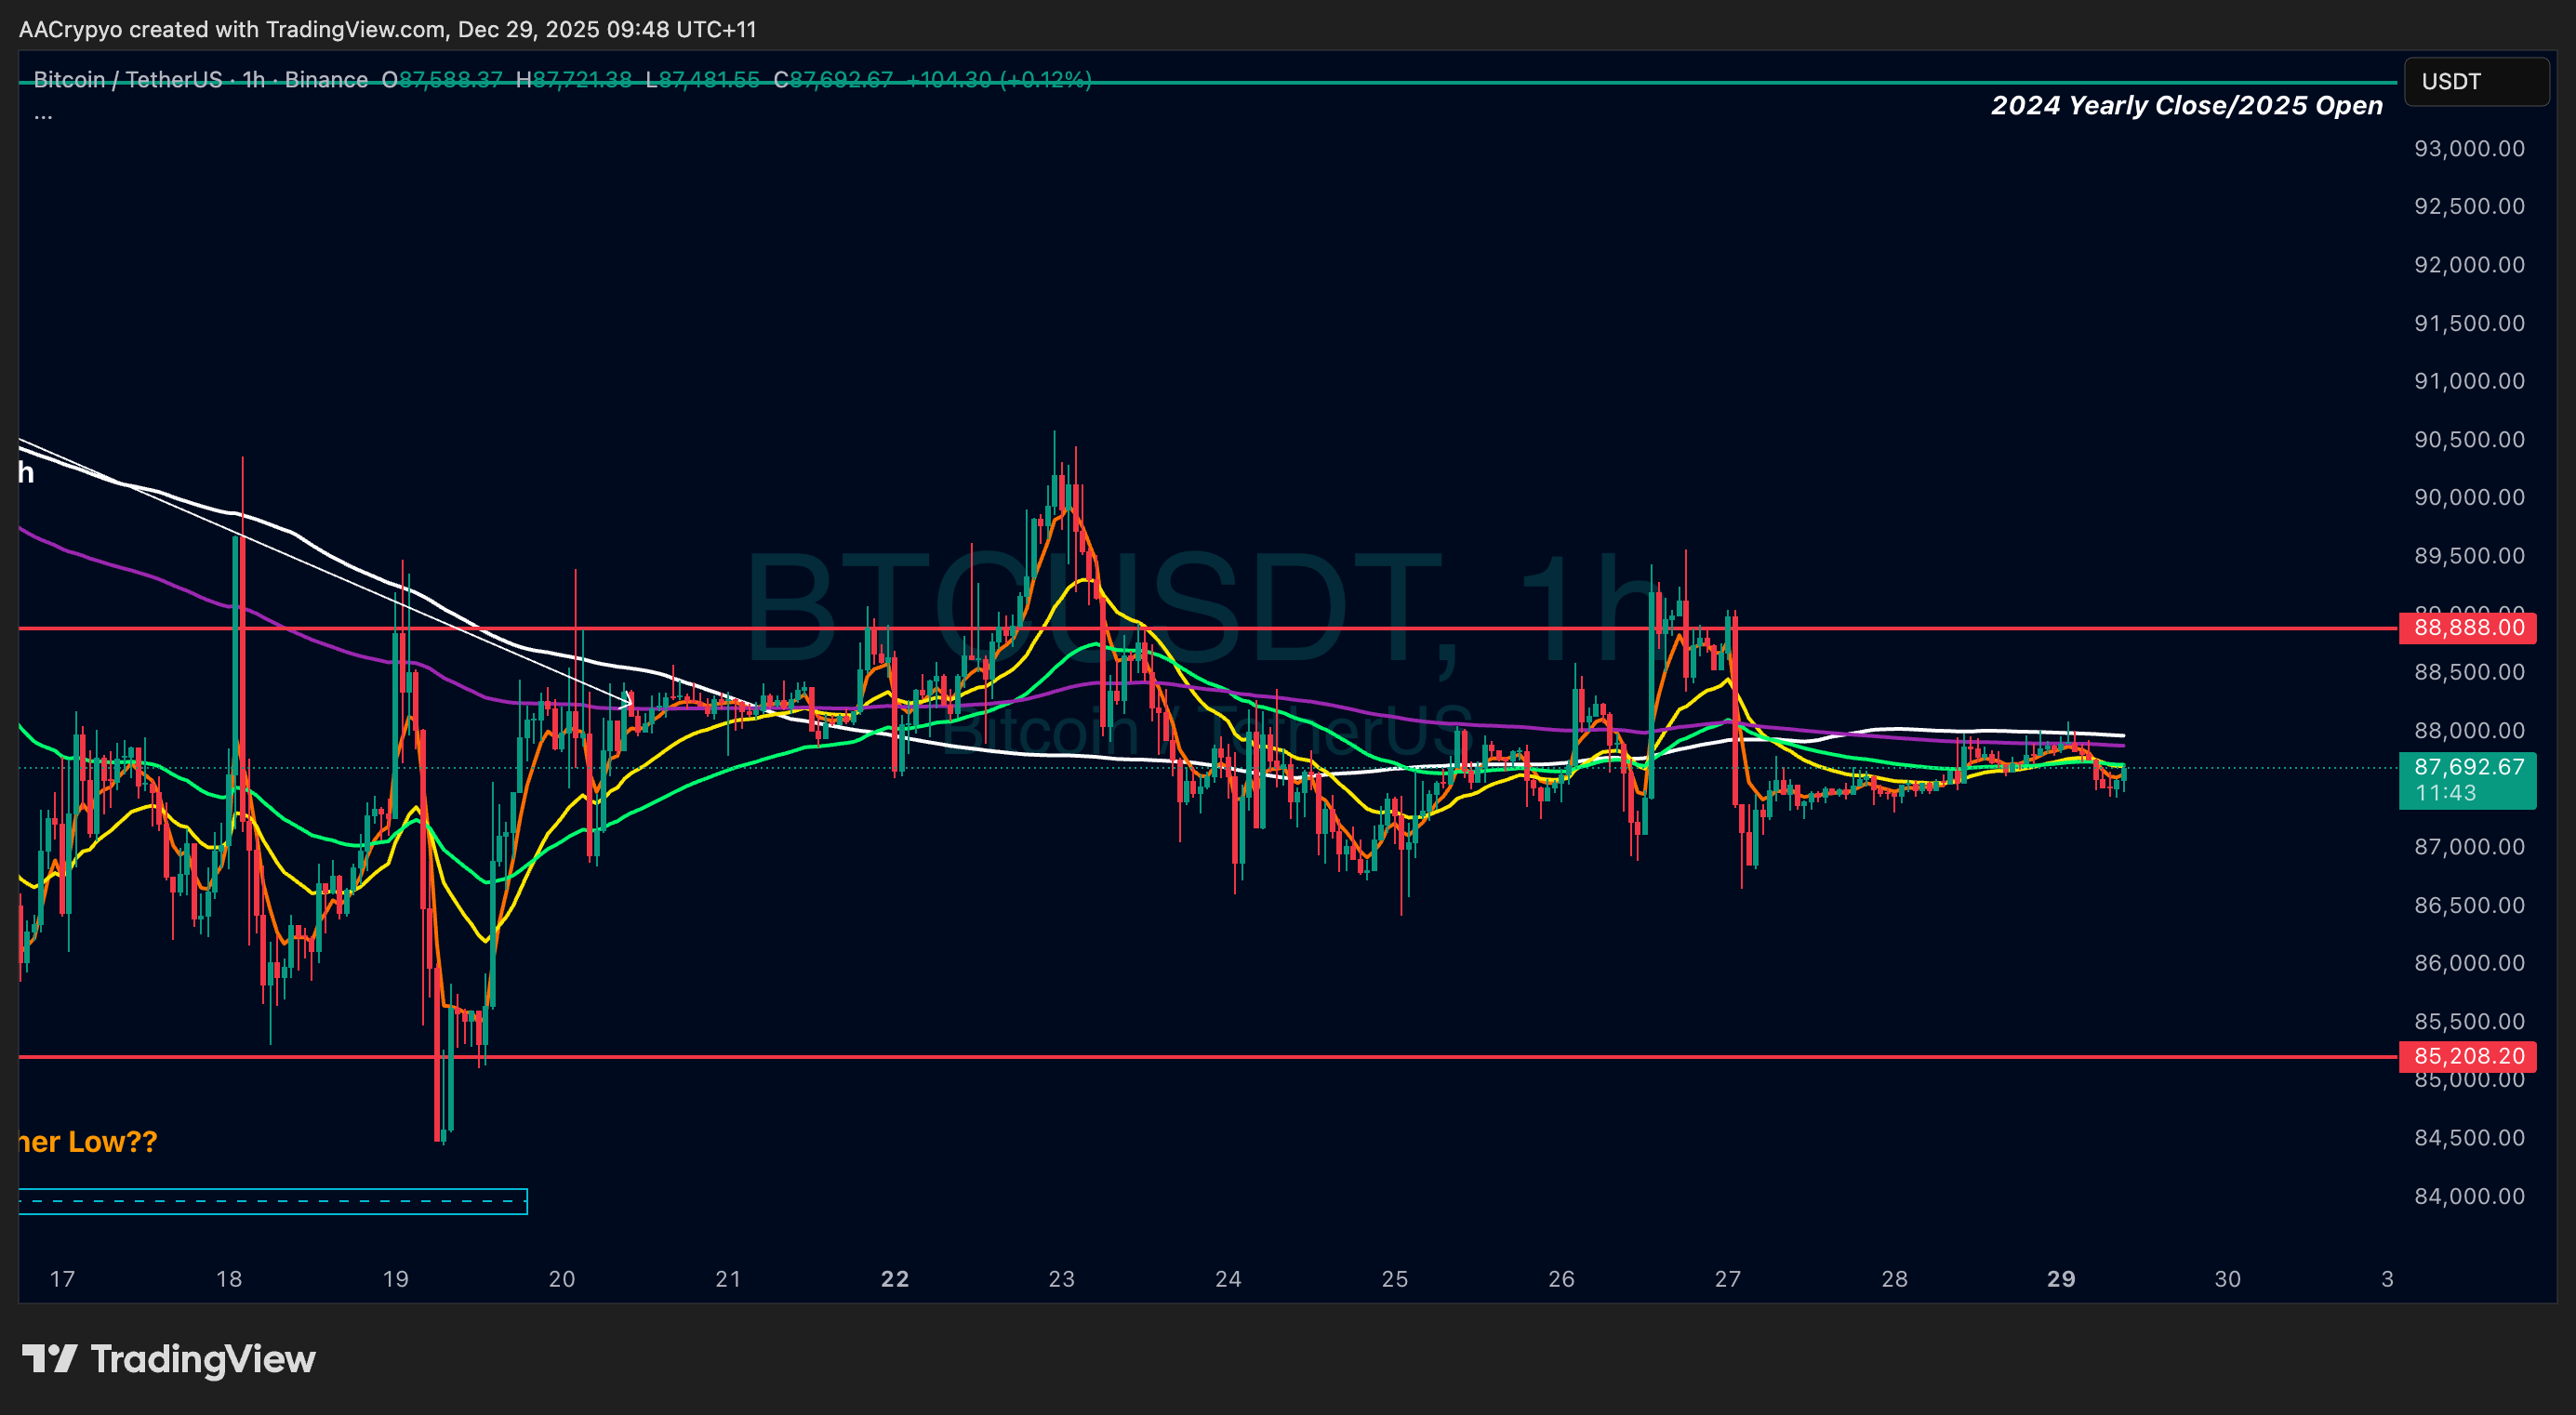Click the TradingView logo icon
Image resolution: width=2576 pixels, height=1415 pixels.
49,1359
